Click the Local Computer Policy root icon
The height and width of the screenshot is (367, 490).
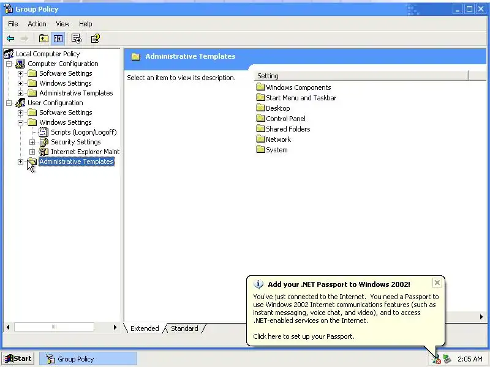(x=9, y=54)
